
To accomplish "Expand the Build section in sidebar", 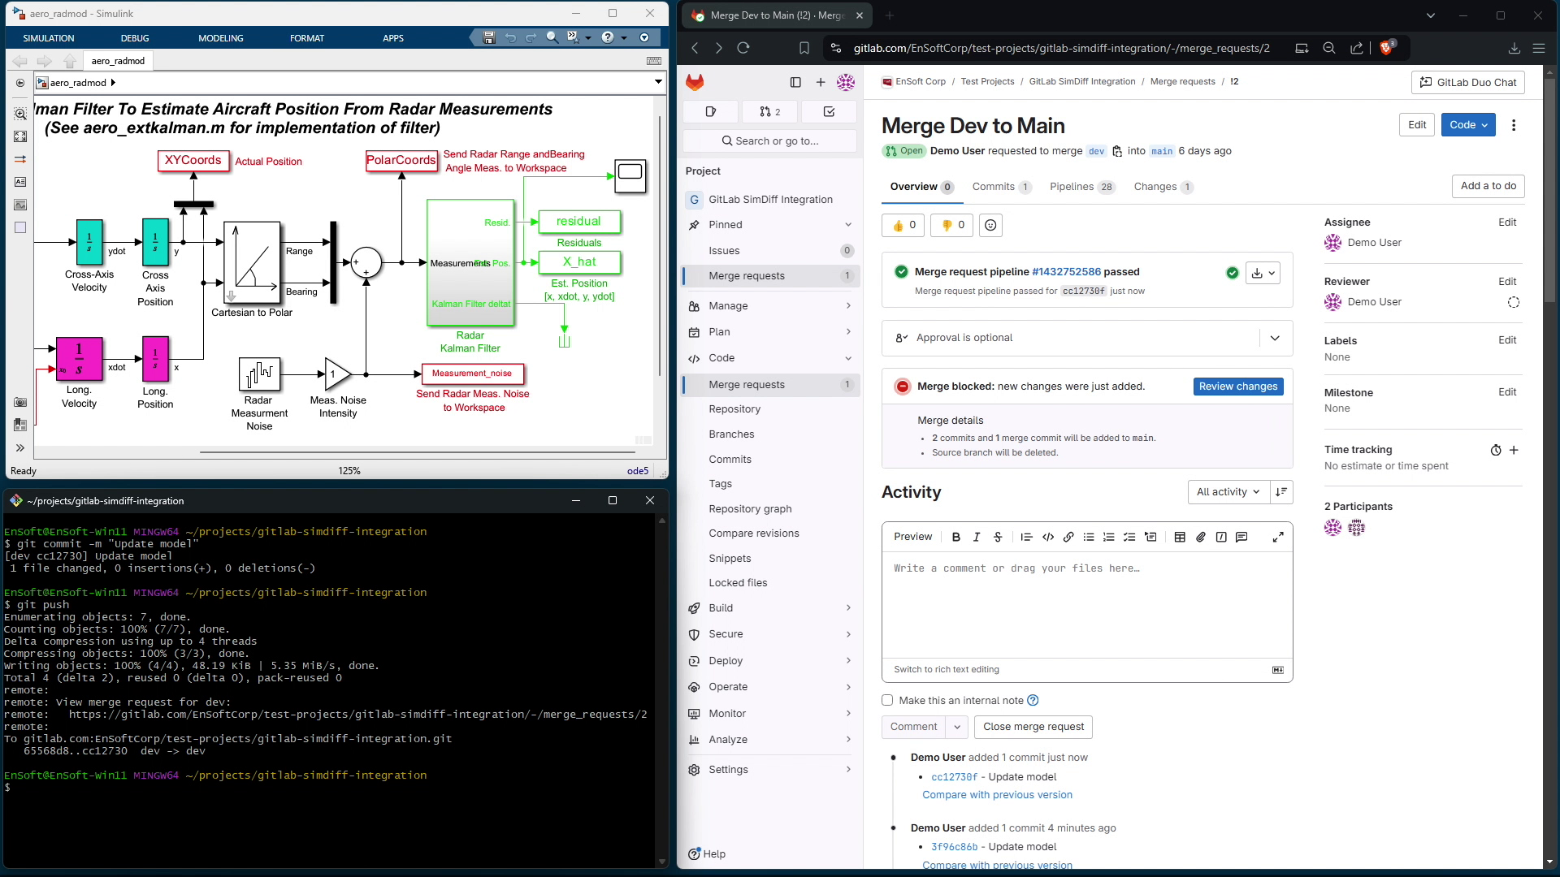I will pos(769,608).
